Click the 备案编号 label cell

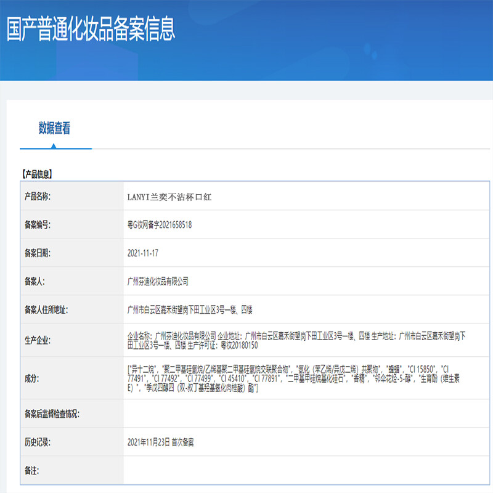(72, 224)
